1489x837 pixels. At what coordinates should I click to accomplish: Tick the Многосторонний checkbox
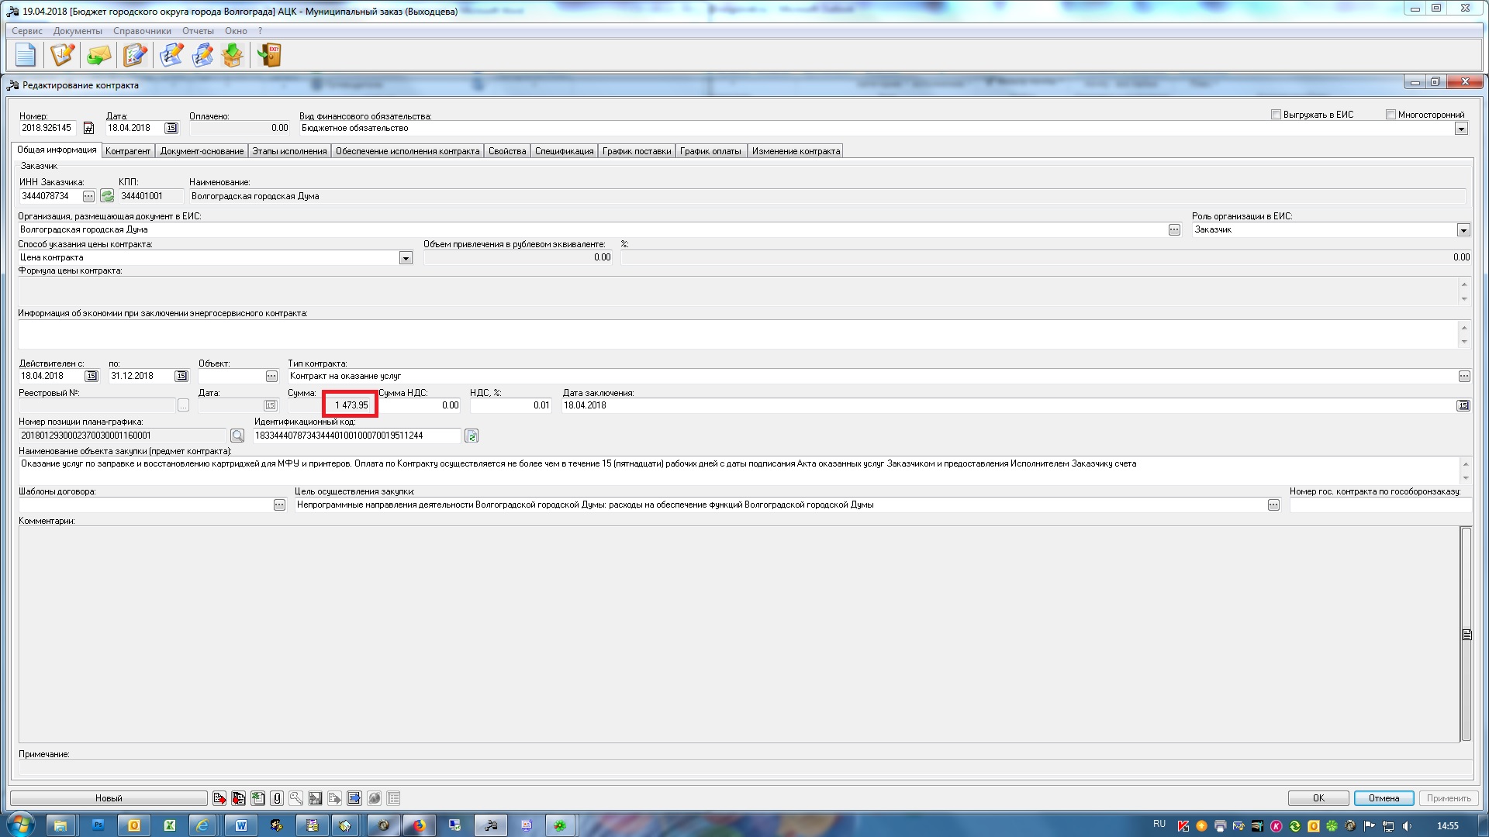pyautogui.click(x=1391, y=115)
